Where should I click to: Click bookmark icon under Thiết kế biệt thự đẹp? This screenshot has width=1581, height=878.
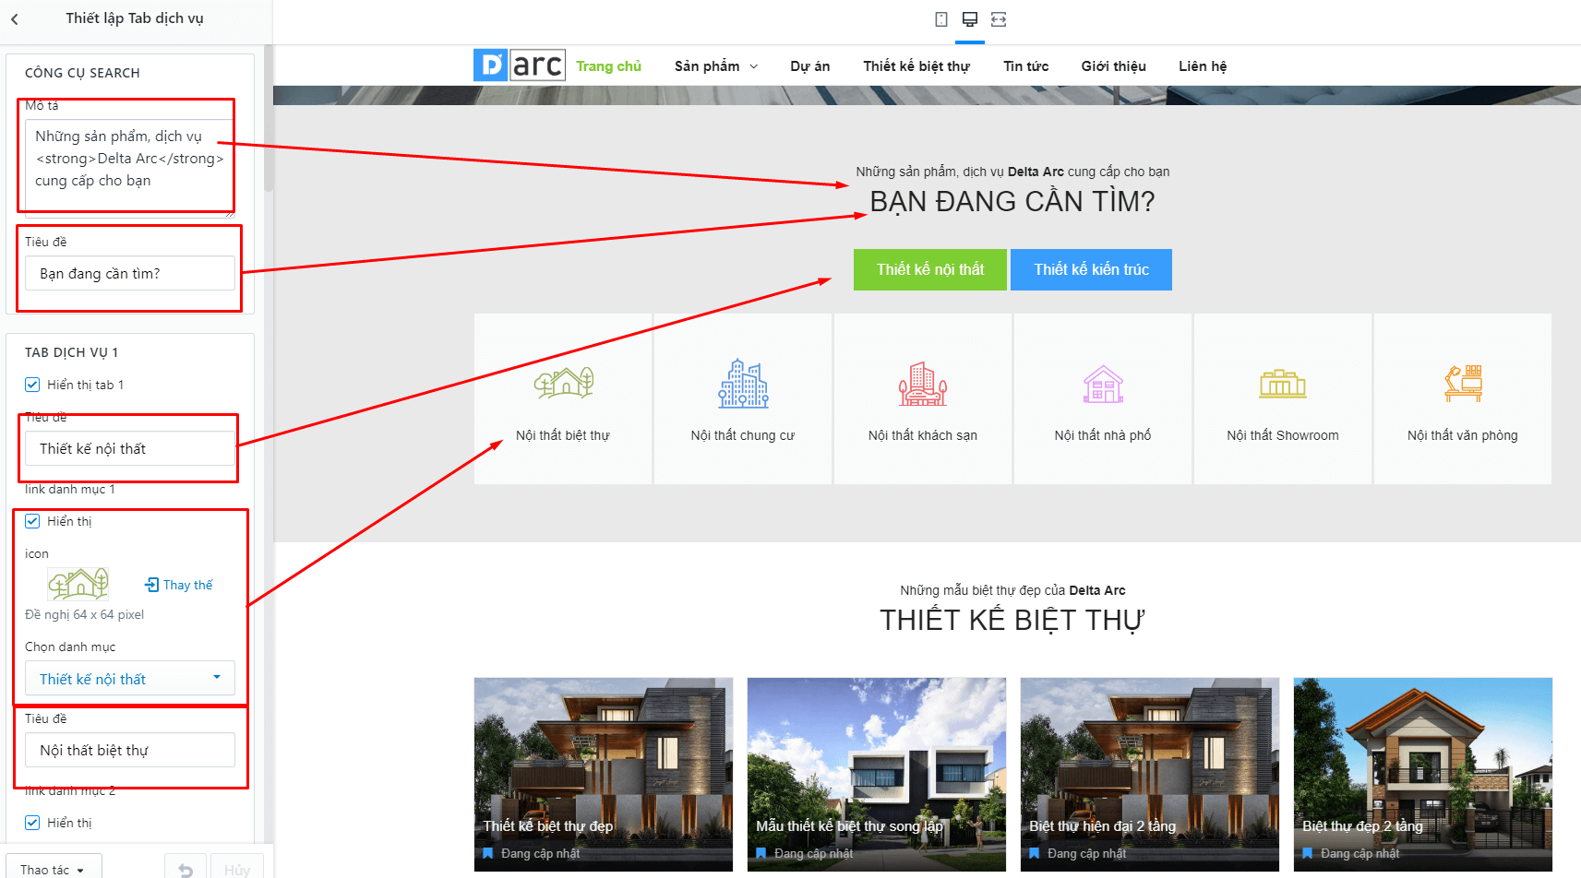(x=488, y=853)
